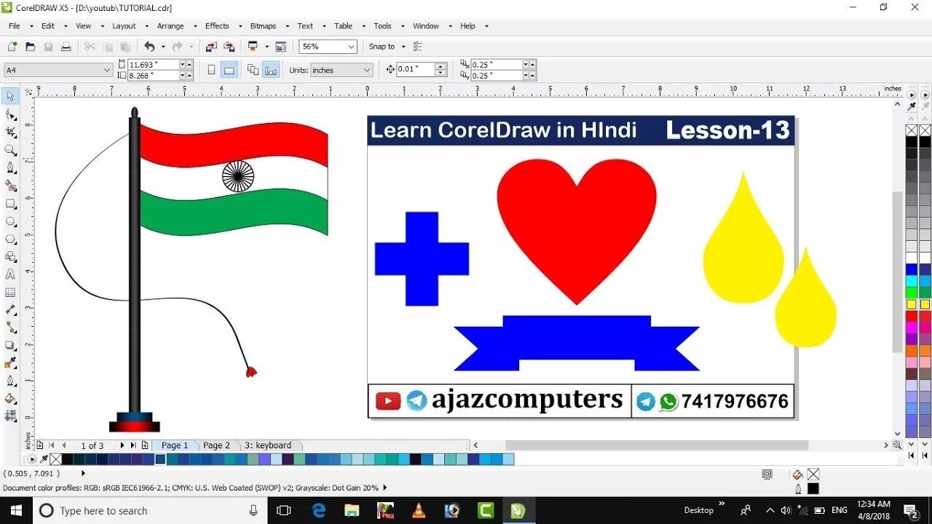Image resolution: width=932 pixels, height=524 pixels.
Task: Select the Dimension tool
Action: tap(11, 310)
